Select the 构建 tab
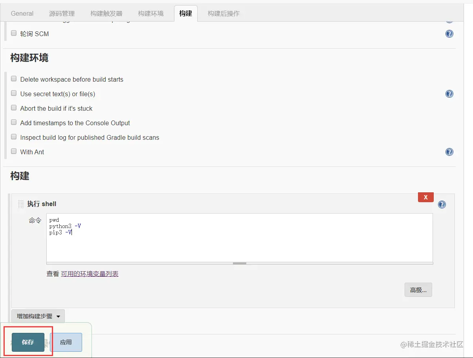 pos(185,13)
